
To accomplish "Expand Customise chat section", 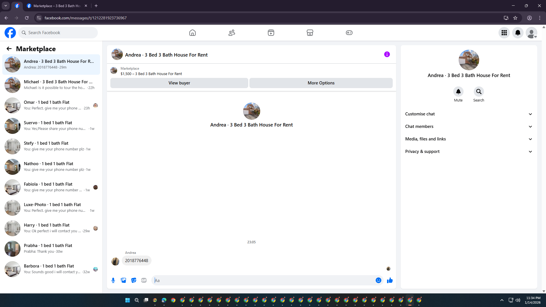I will [x=469, y=114].
